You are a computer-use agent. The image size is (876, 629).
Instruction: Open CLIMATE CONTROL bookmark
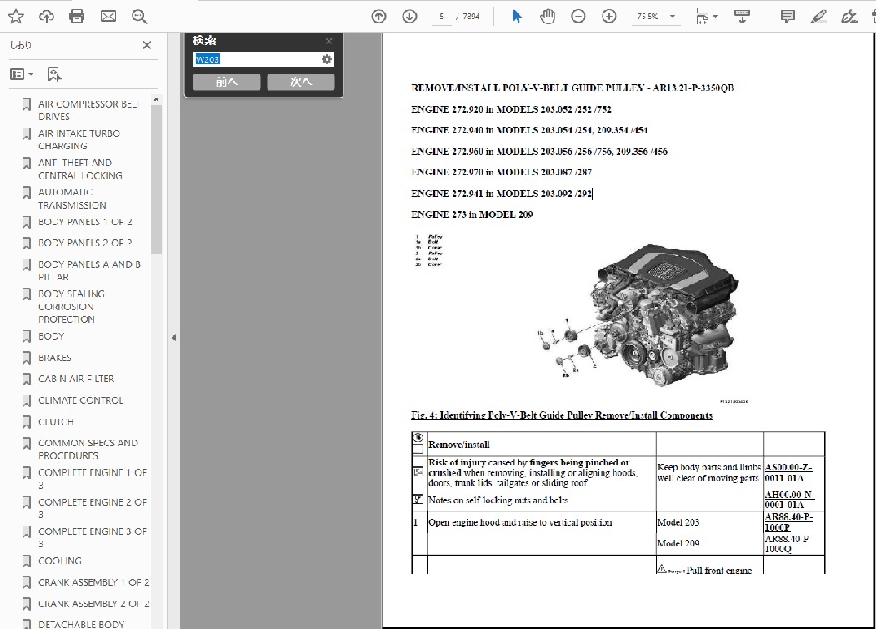81,400
